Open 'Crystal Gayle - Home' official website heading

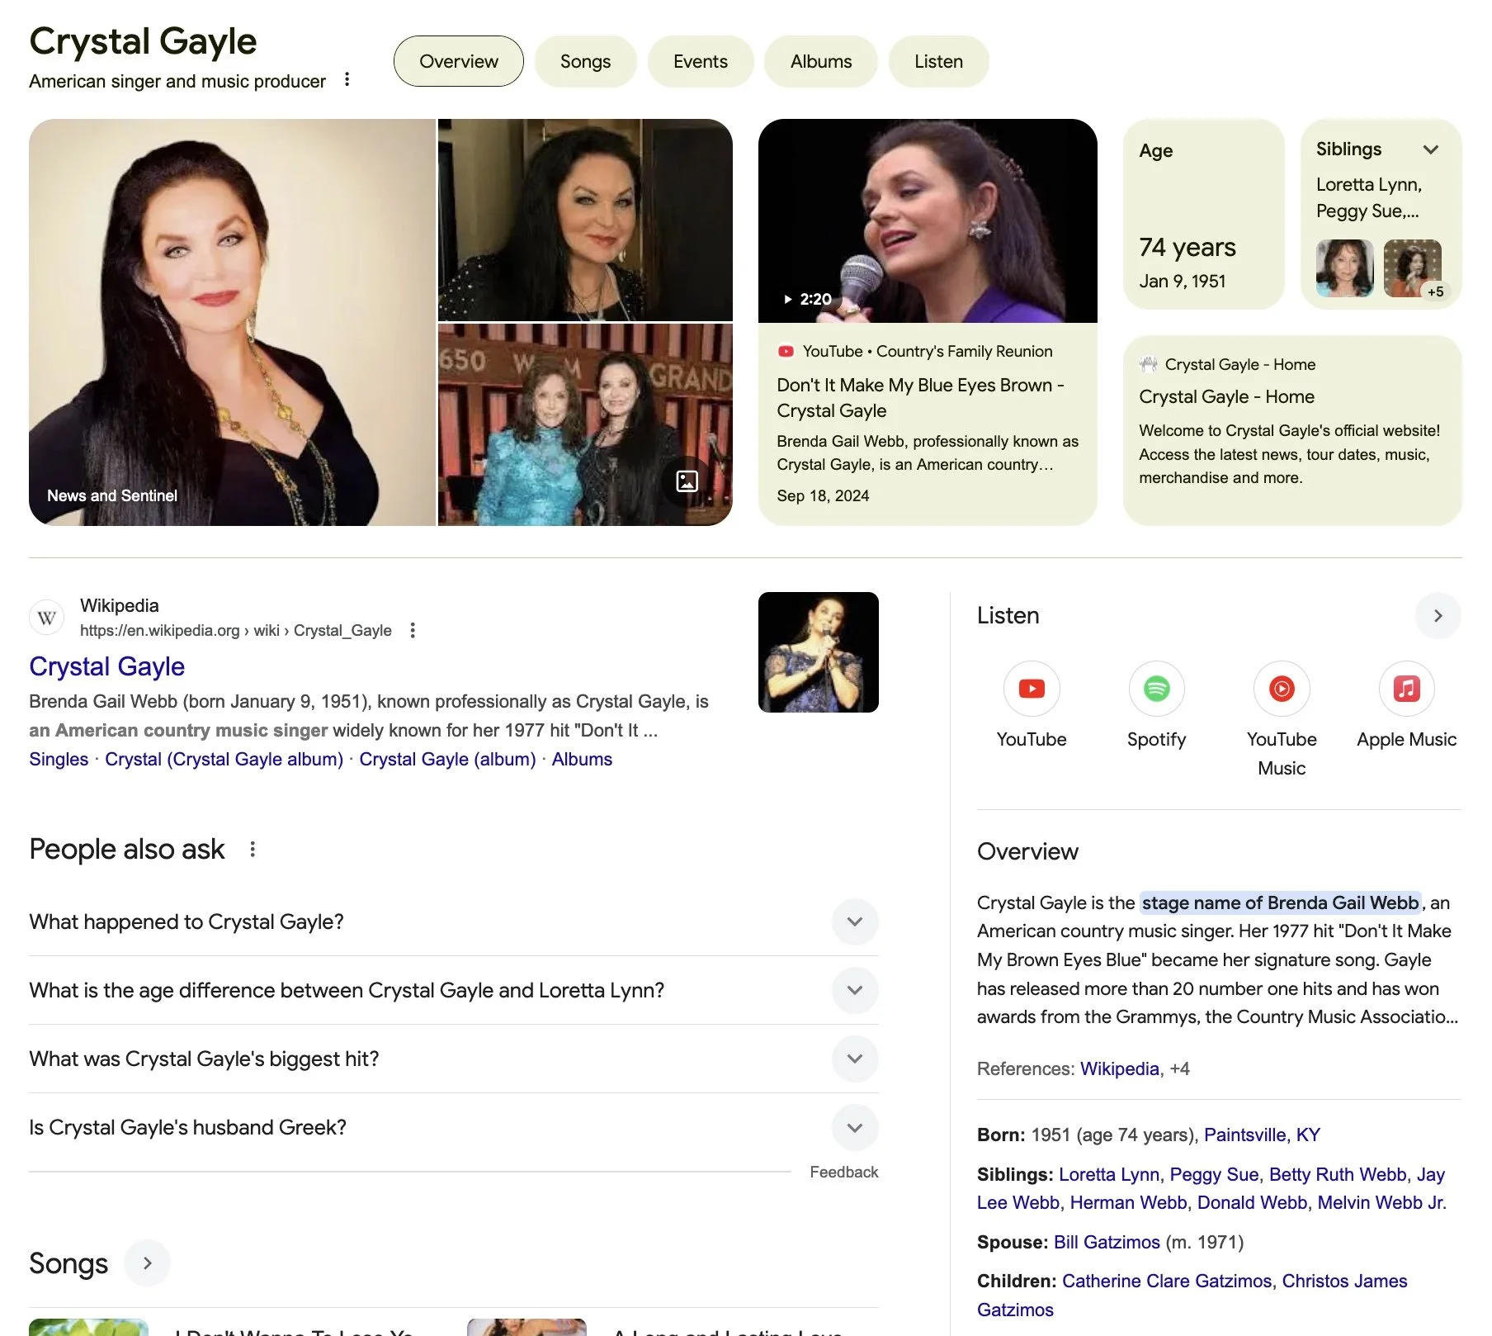tap(1226, 396)
